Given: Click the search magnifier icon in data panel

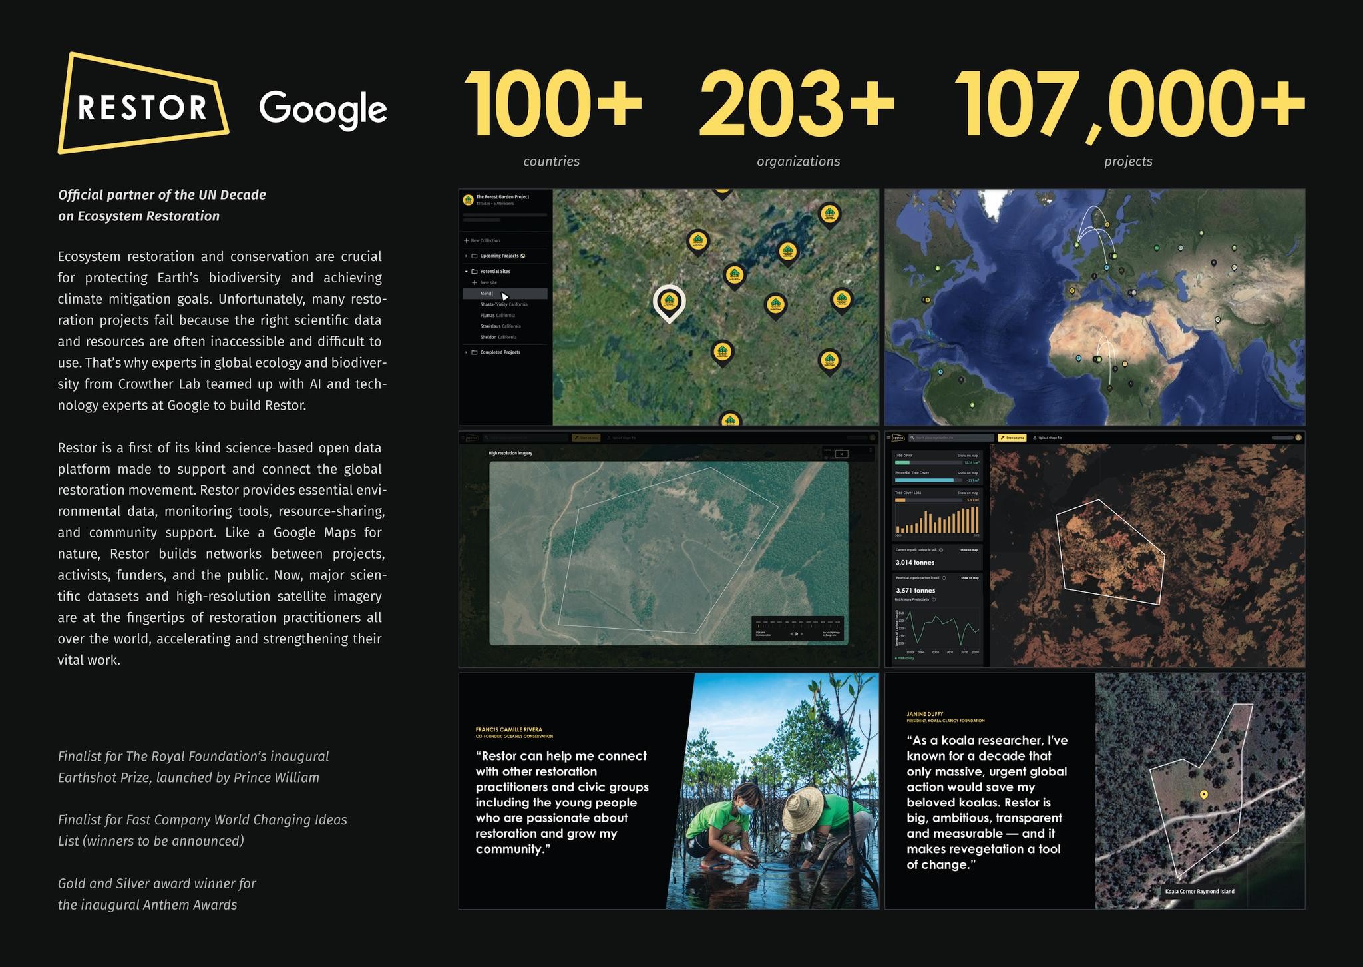Looking at the screenshot, I should [x=912, y=438].
